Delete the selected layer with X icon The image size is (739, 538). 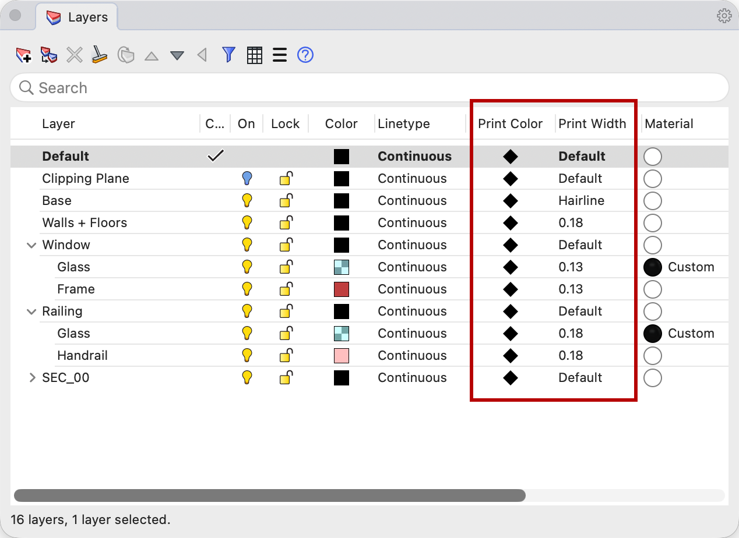point(75,55)
